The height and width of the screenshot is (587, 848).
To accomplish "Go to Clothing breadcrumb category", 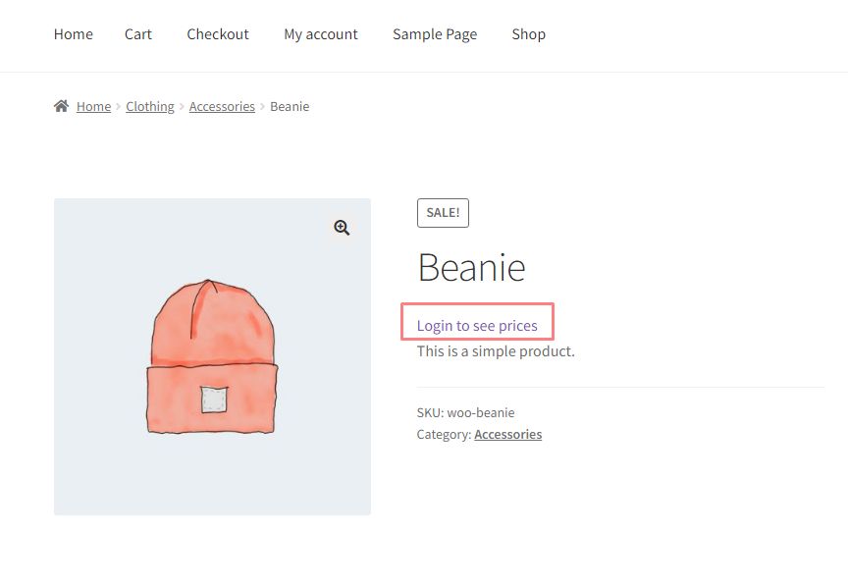I will [x=150, y=106].
